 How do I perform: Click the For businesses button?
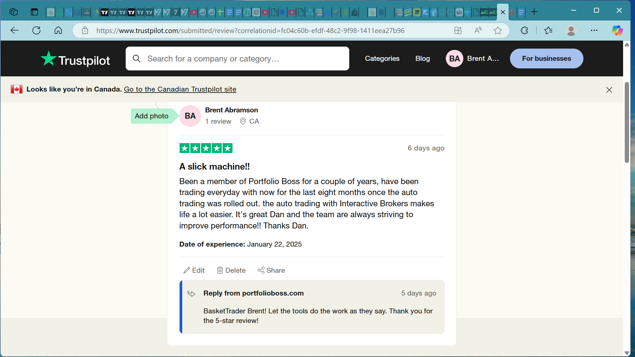[x=546, y=59]
